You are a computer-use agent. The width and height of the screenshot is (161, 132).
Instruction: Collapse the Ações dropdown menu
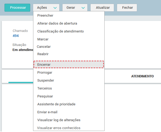tap(46, 8)
